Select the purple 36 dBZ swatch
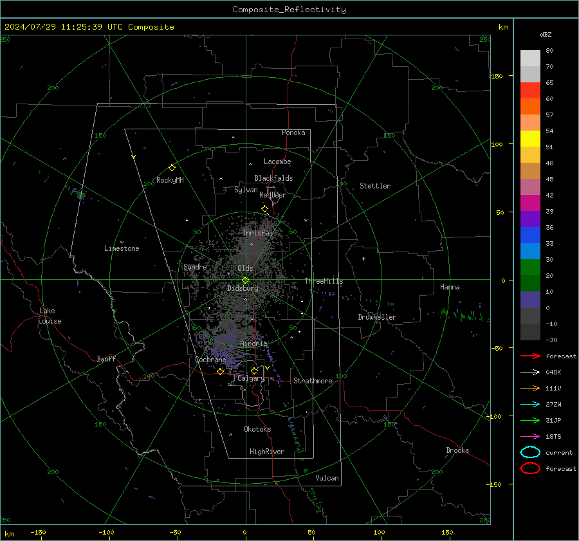579x541 pixels. [x=530, y=219]
